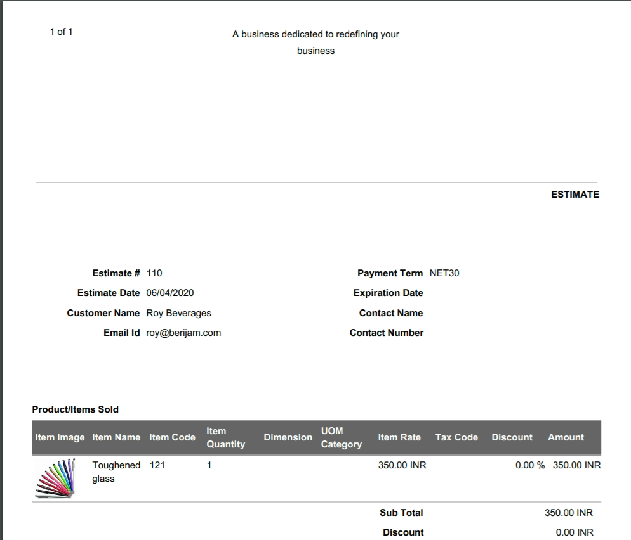This screenshot has width=631, height=540.
Task: Click the Sub Total value 350.00 INR
Action: coord(569,513)
